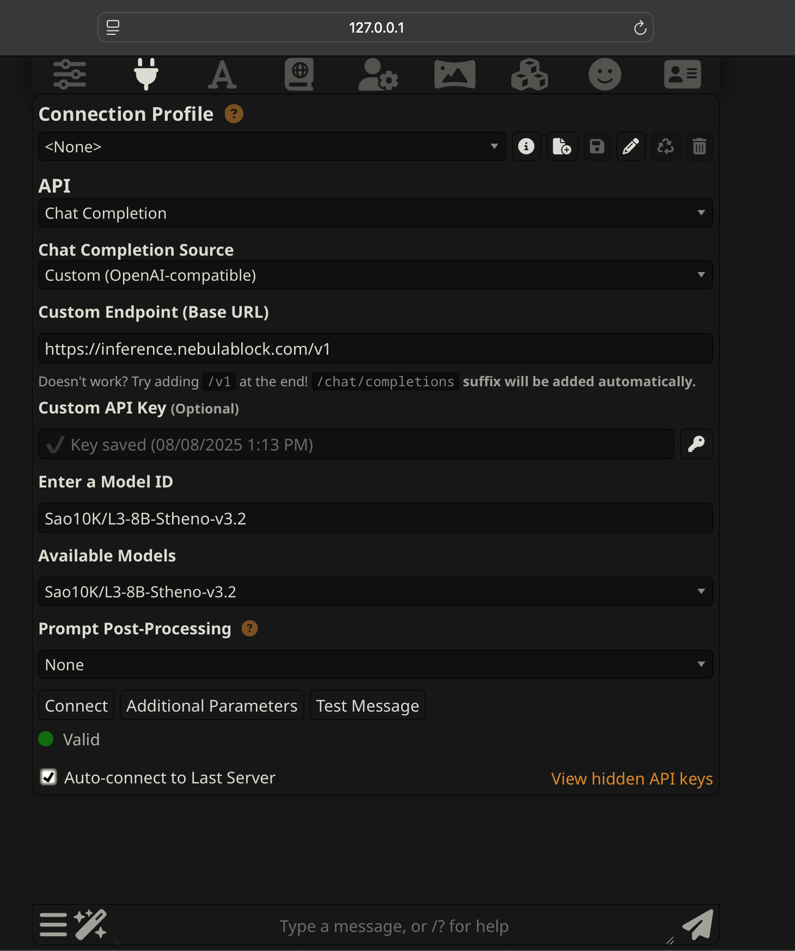
Task: Toggle Auto-connect to Last Server checkbox
Action: (48, 777)
